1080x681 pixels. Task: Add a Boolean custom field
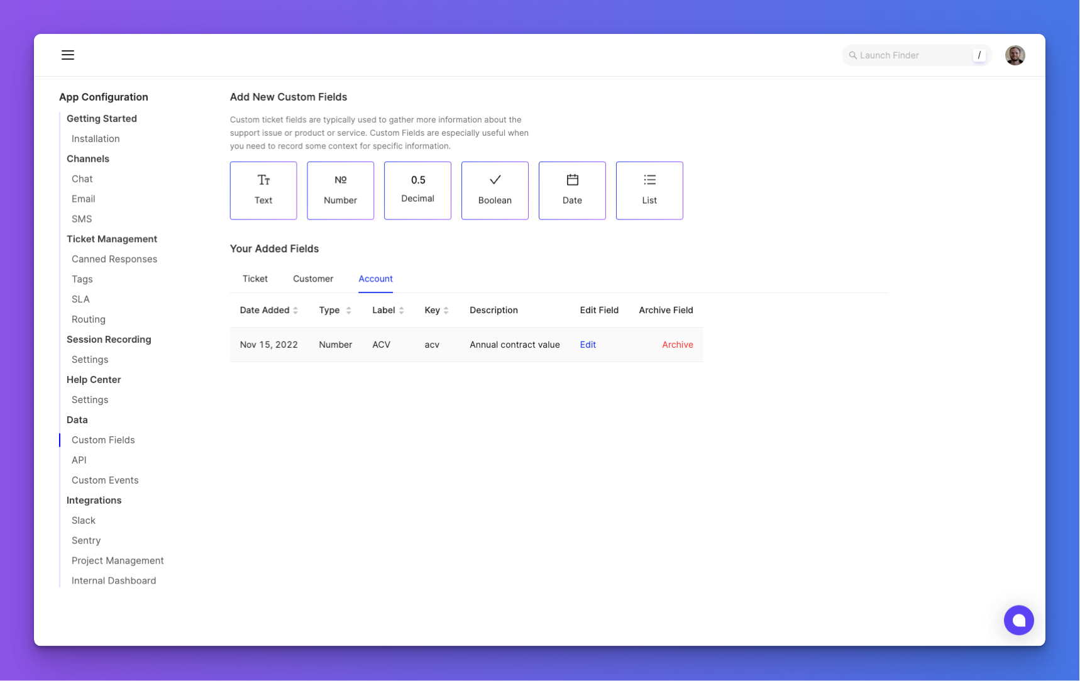(x=495, y=191)
